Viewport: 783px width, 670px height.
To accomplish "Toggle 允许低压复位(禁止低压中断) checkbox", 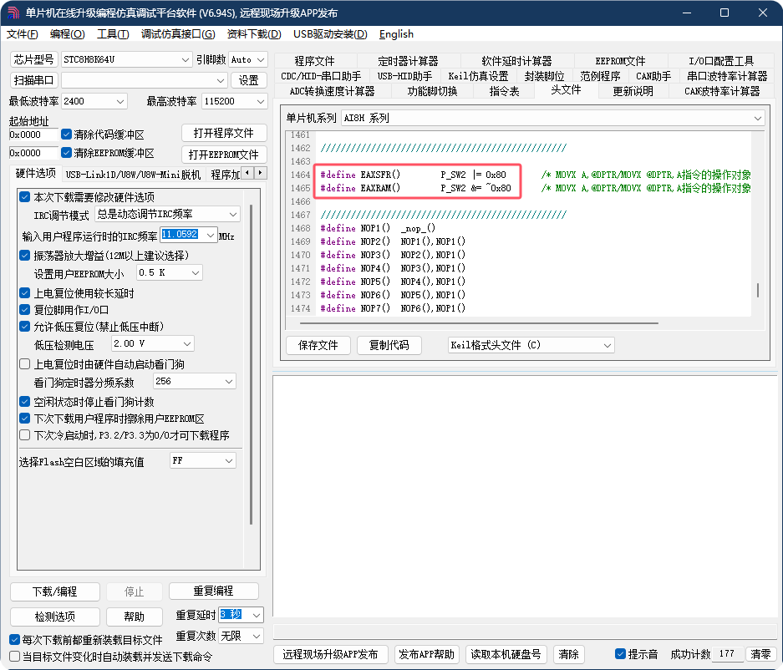I will coord(24,327).
